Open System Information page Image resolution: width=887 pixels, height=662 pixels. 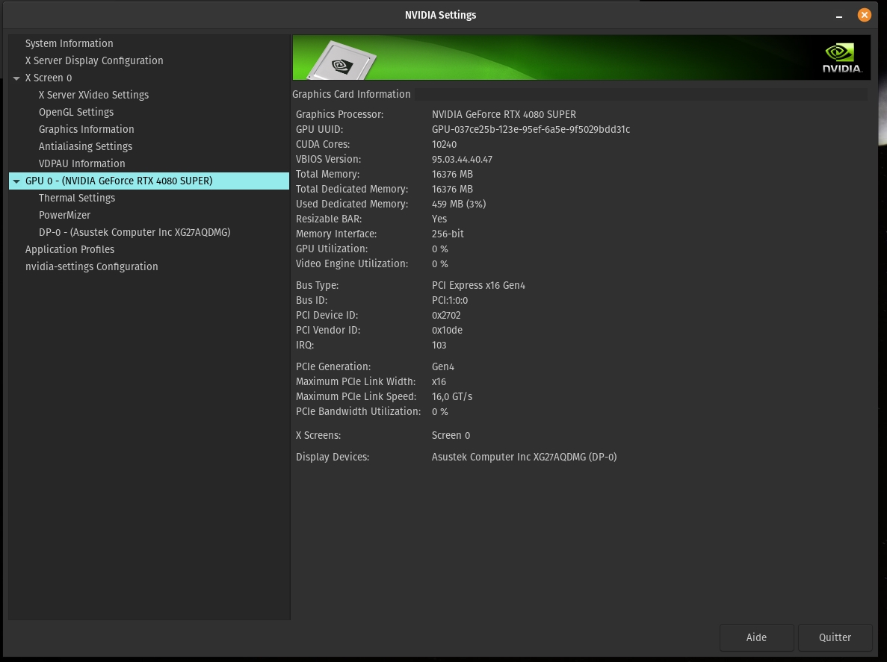[69, 43]
